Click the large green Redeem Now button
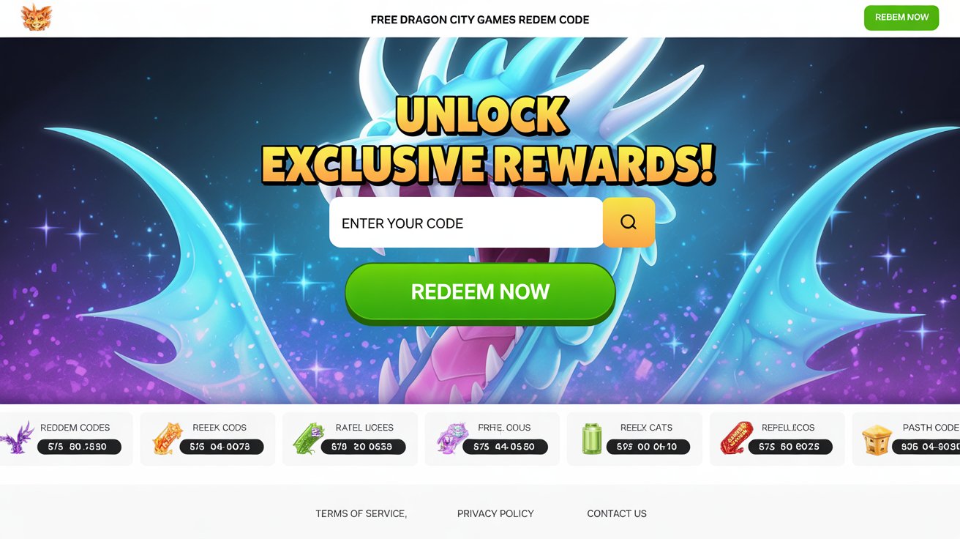This screenshot has width=960, height=539. tap(480, 292)
